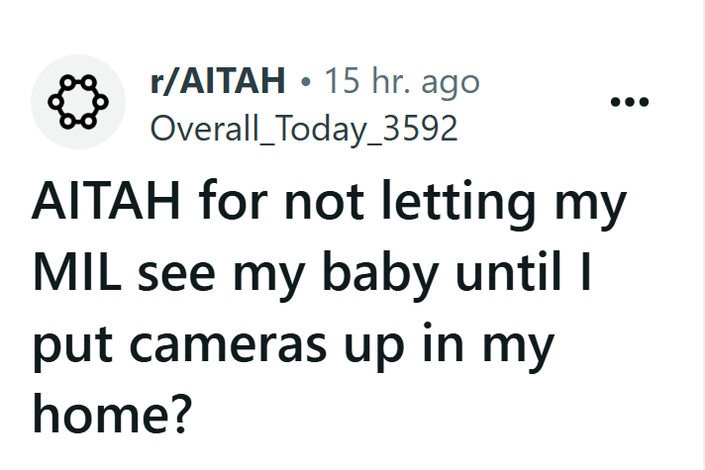
Task: Go to the AITAH community page
Action: 217,83
